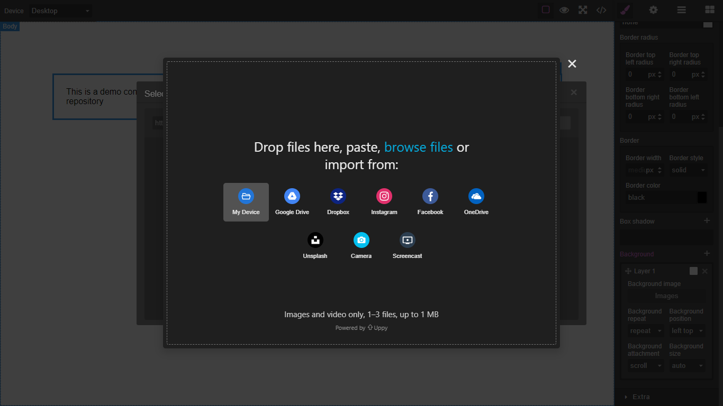Import a file from Instagram
This screenshot has height=406, width=723.
pyautogui.click(x=384, y=201)
